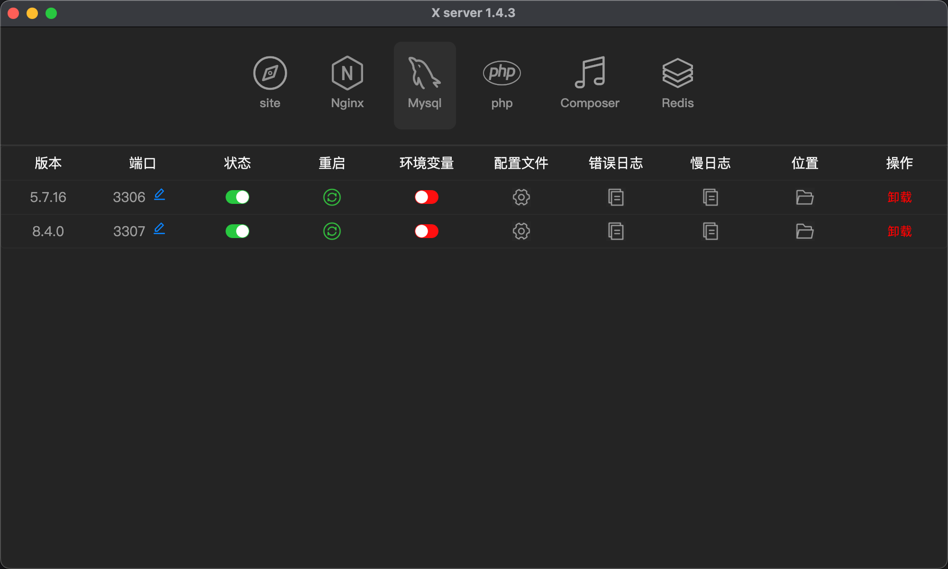Restart MySQL 5.7.16 service
Screen dimensions: 948x569
[x=332, y=196]
